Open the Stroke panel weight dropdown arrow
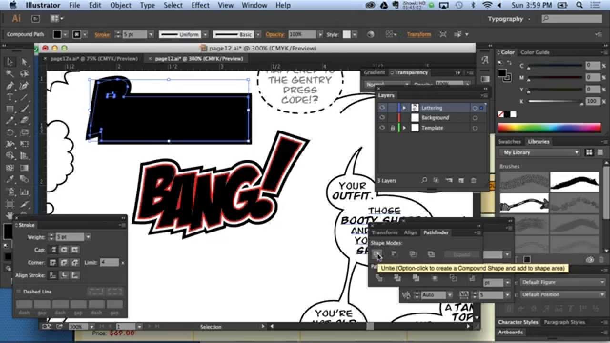This screenshot has height=343, width=610. click(x=88, y=237)
